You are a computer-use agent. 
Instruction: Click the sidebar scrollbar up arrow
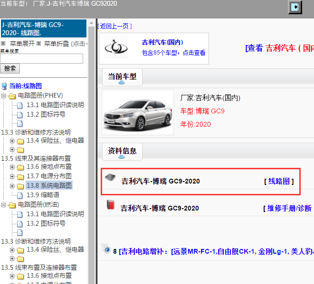[x=91, y=23]
